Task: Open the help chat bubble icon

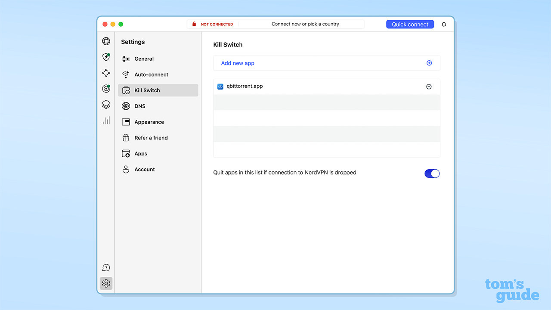Action: click(x=106, y=268)
